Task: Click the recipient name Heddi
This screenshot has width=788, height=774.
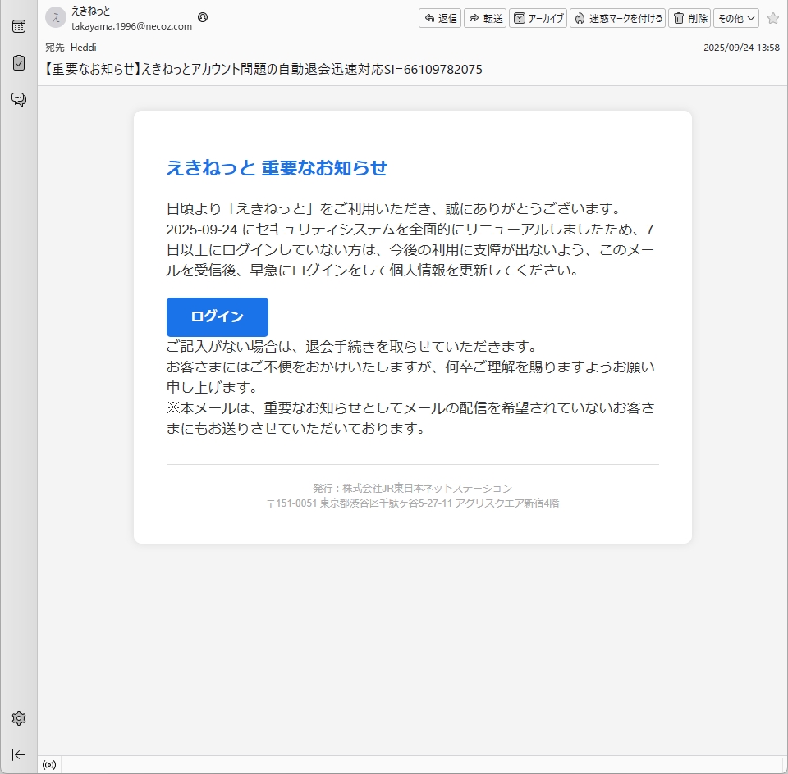Action: tap(83, 48)
